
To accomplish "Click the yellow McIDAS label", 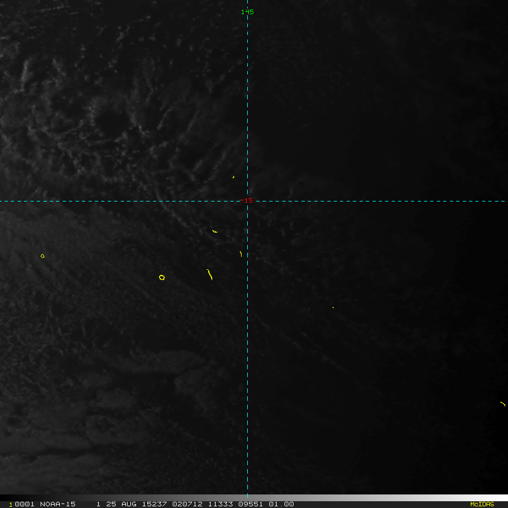I will coord(481,504).
